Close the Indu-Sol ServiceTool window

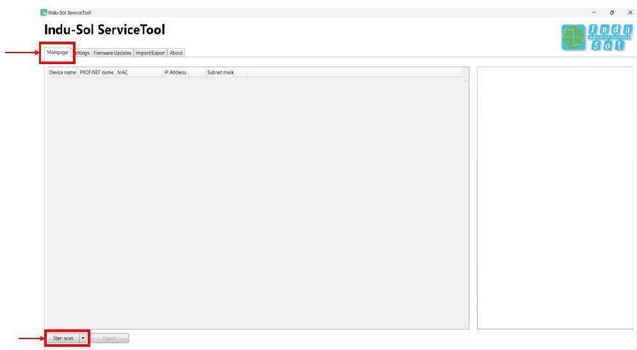[629, 12]
